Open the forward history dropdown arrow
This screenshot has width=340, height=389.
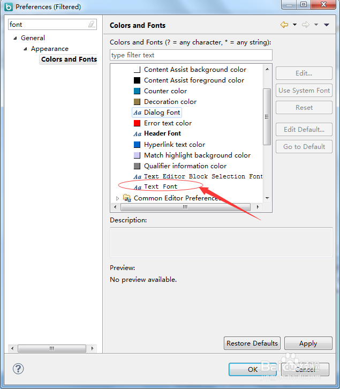[x=316, y=25]
